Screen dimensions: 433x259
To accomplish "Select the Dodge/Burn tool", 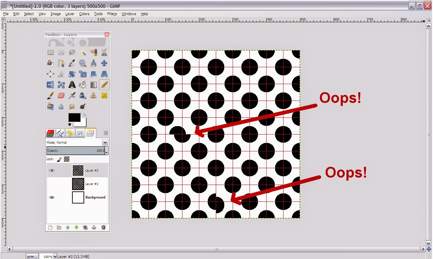I will click(83, 106).
